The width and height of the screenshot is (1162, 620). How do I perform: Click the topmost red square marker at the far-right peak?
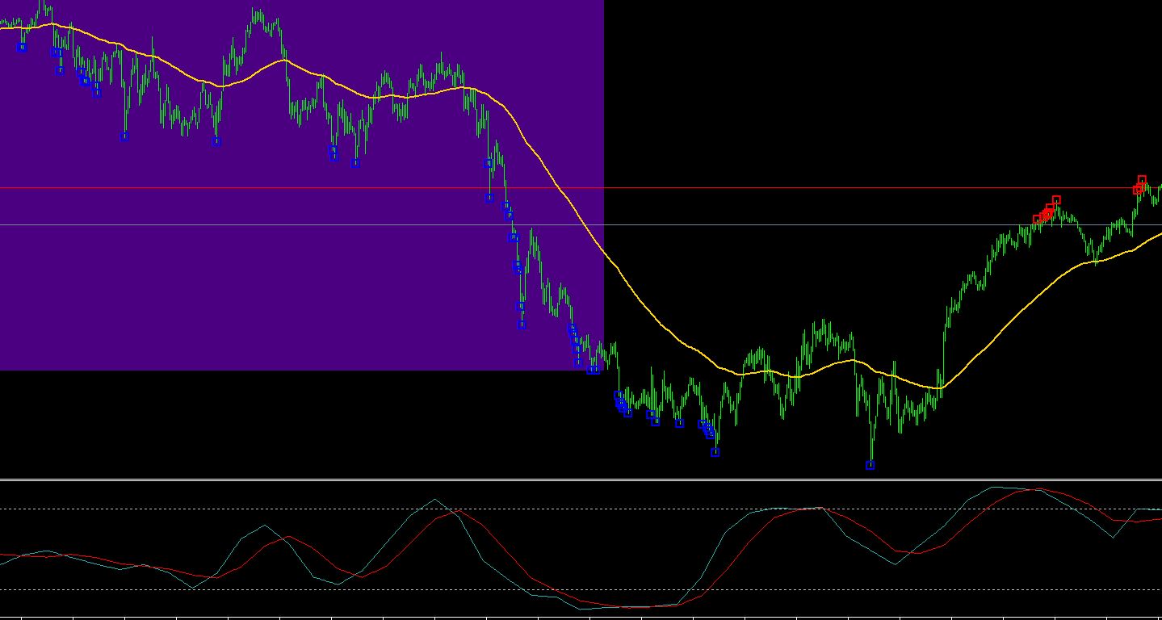tap(1142, 180)
